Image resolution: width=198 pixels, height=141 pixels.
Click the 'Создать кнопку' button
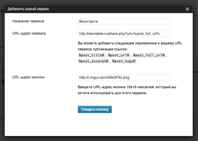point(95,109)
